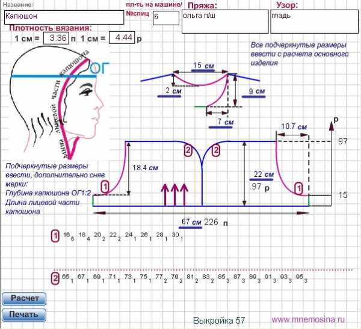361x329 pixels.
Task: Click the underlined 22 см hood height
Action: pyautogui.click(x=262, y=174)
